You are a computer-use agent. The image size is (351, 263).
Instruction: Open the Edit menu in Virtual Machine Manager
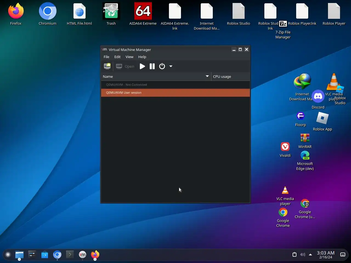pyautogui.click(x=117, y=57)
